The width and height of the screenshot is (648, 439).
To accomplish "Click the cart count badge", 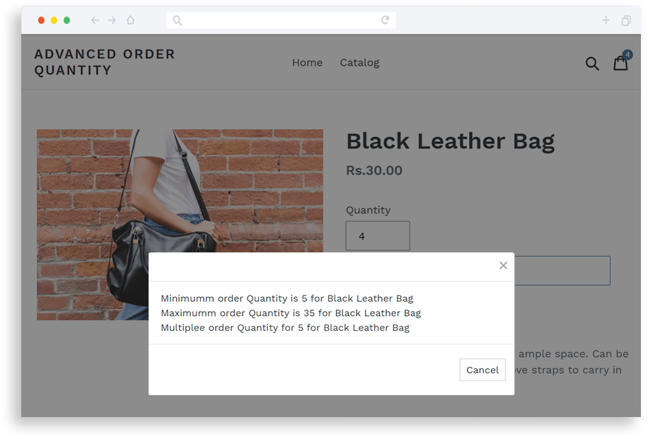I will click(627, 54).
